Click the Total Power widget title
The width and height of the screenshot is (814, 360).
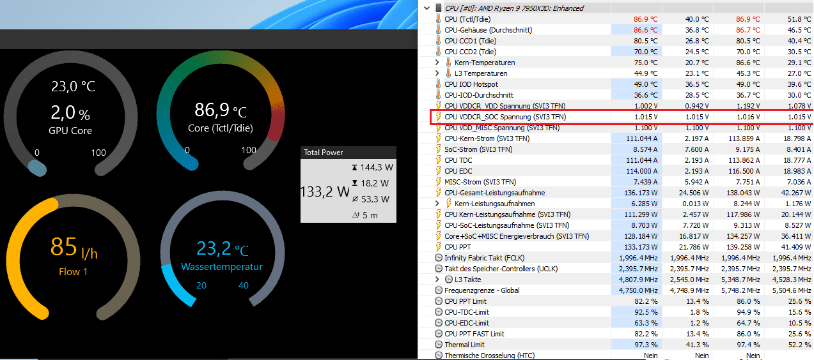(324, 153)
